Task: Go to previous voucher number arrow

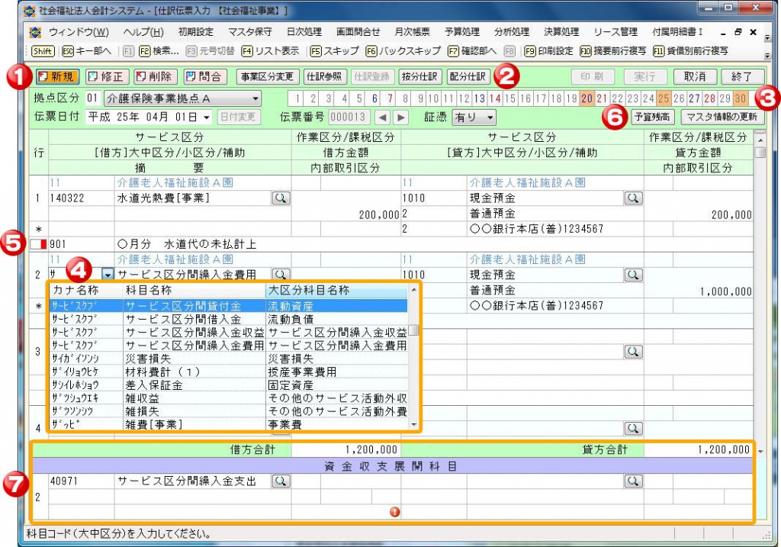Action: coord(384,117)
